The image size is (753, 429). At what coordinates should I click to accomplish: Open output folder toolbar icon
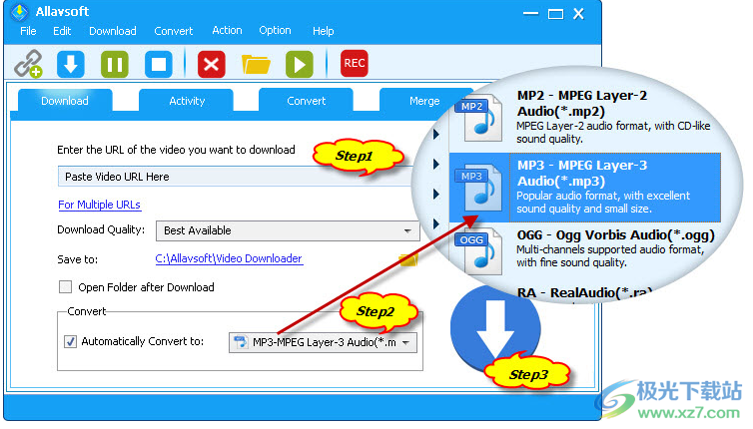pyautogui.click(x=256, y=64)
